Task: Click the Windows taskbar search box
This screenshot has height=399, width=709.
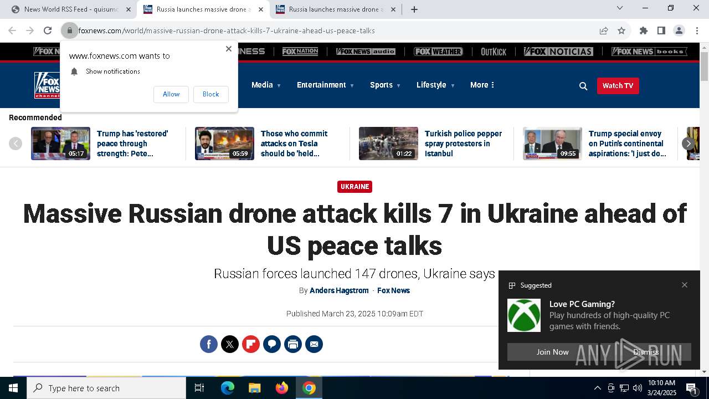Action: (106, 388)
